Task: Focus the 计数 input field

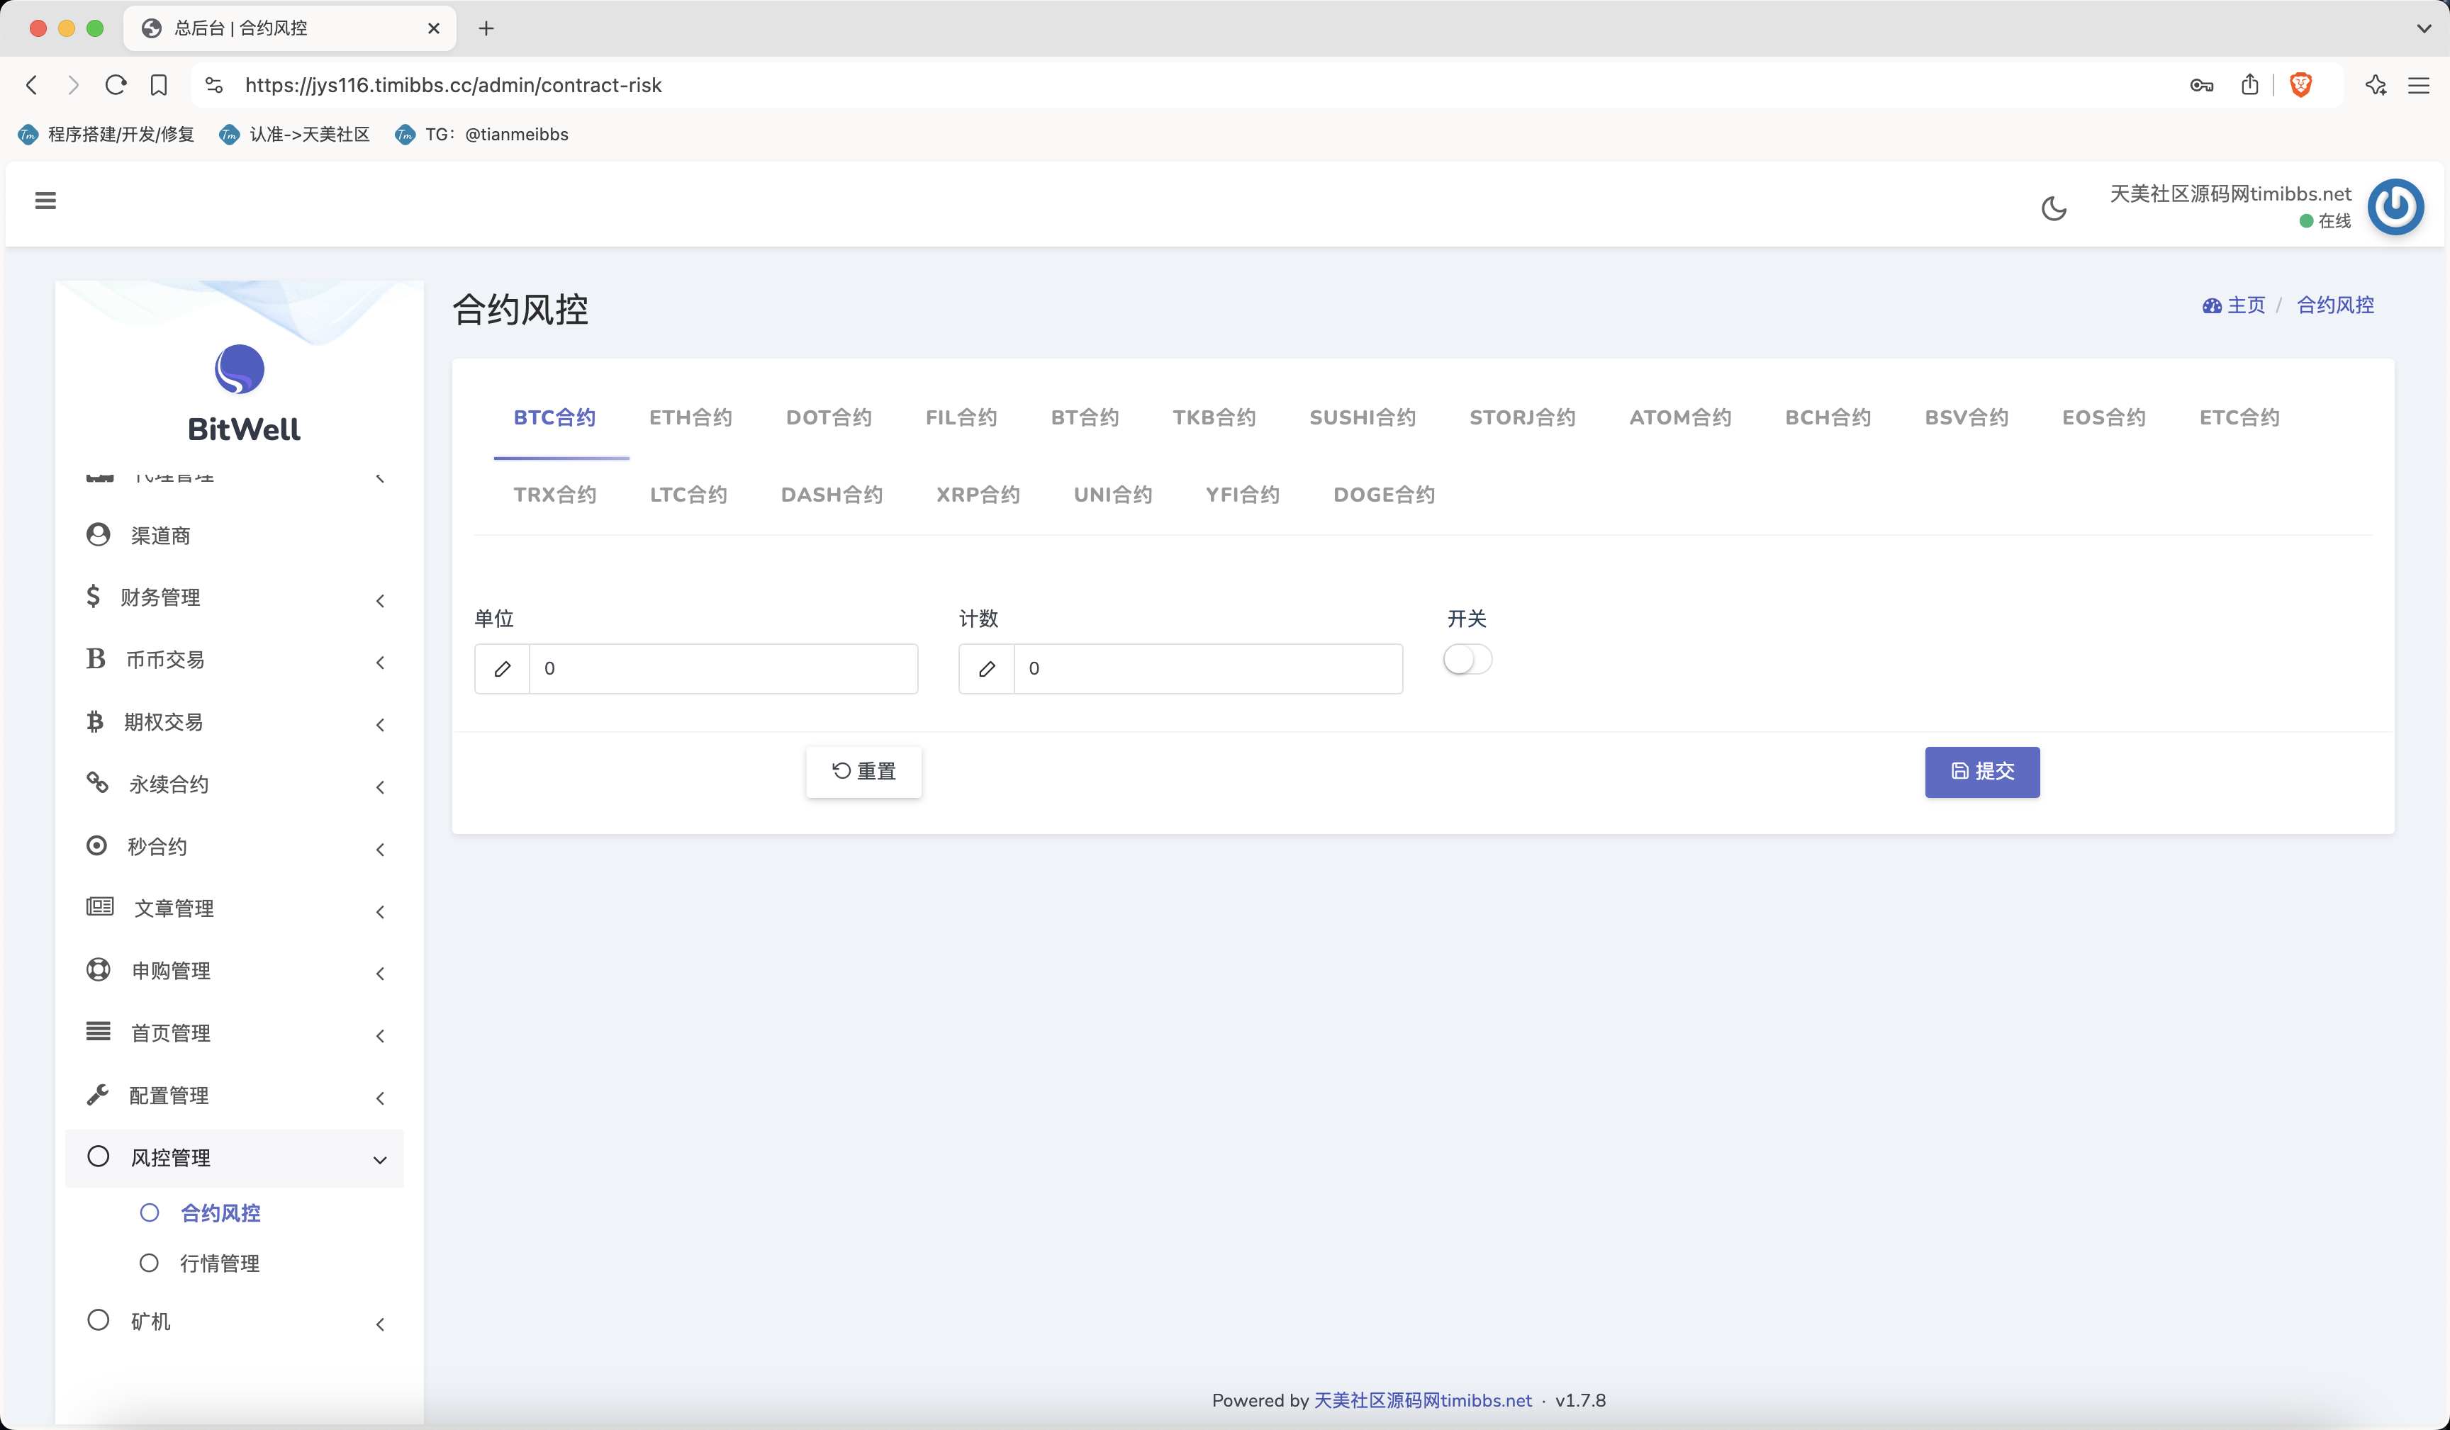Action: pyautogui.click(x=1207, y=669)
